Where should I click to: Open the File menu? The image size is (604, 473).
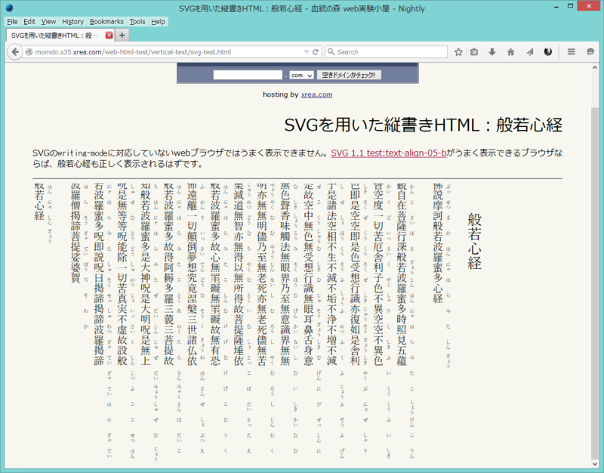[12, 22]
